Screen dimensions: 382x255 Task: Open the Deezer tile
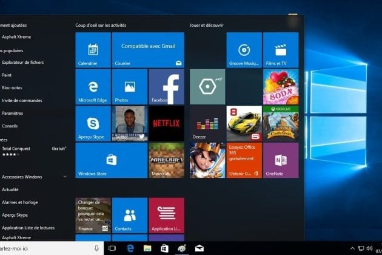[207, 124]
